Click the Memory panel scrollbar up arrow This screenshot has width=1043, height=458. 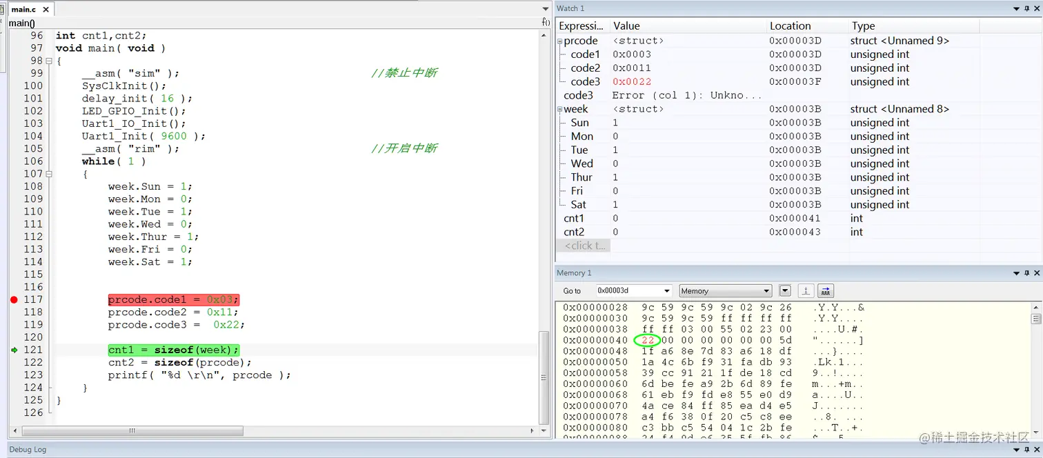1036,307
